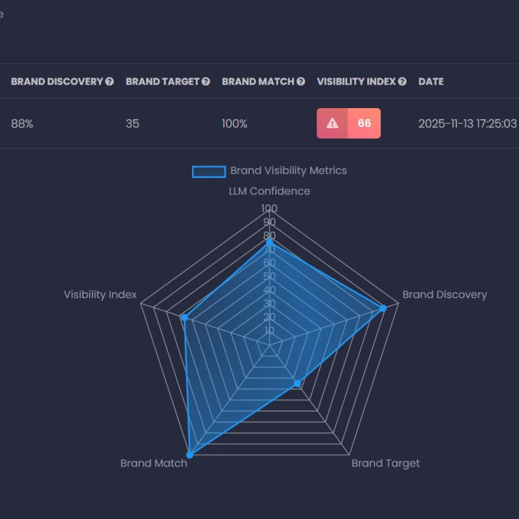The height and width of the screenshot is (519, 519).
Task: Click the VISIBILITY INDEX help icon
Action: (402, 82)
